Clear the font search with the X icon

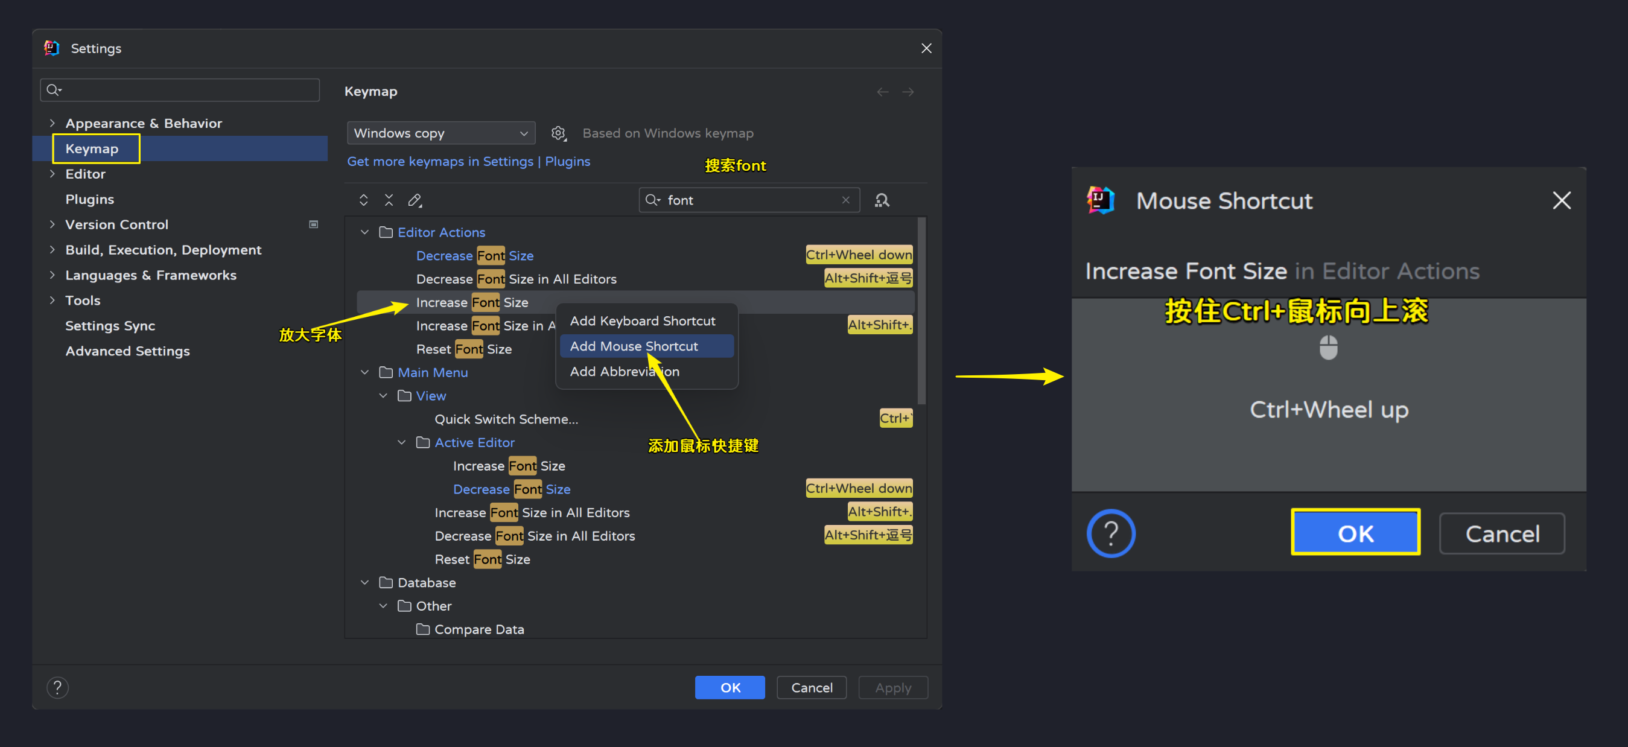click(846, 200)
